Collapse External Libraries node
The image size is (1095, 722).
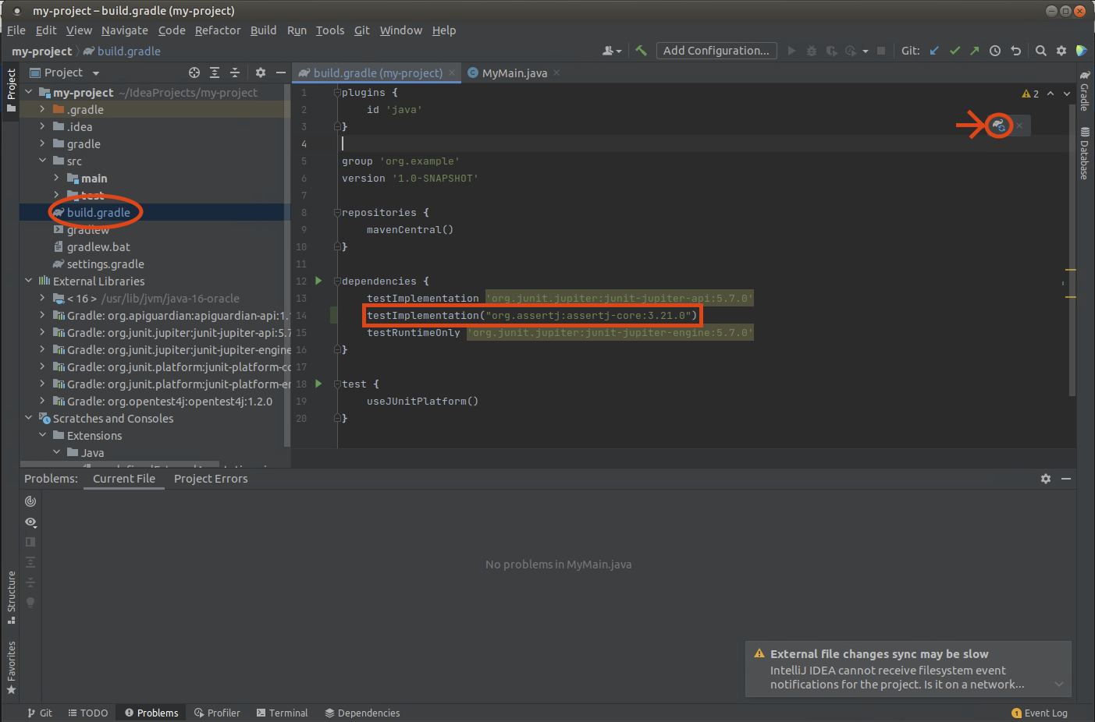tap(28, 281)
